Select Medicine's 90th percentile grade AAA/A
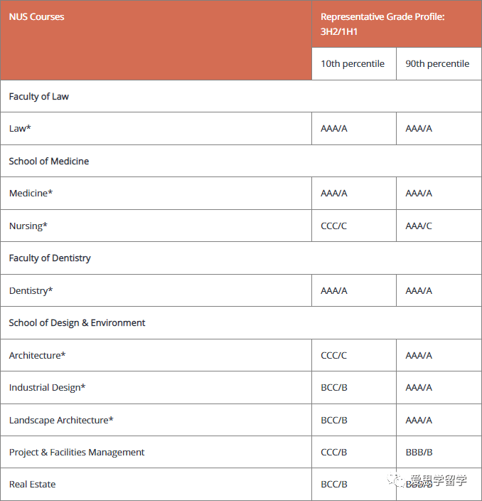Screen dimensions: 482x501 (x=419, y=194)
